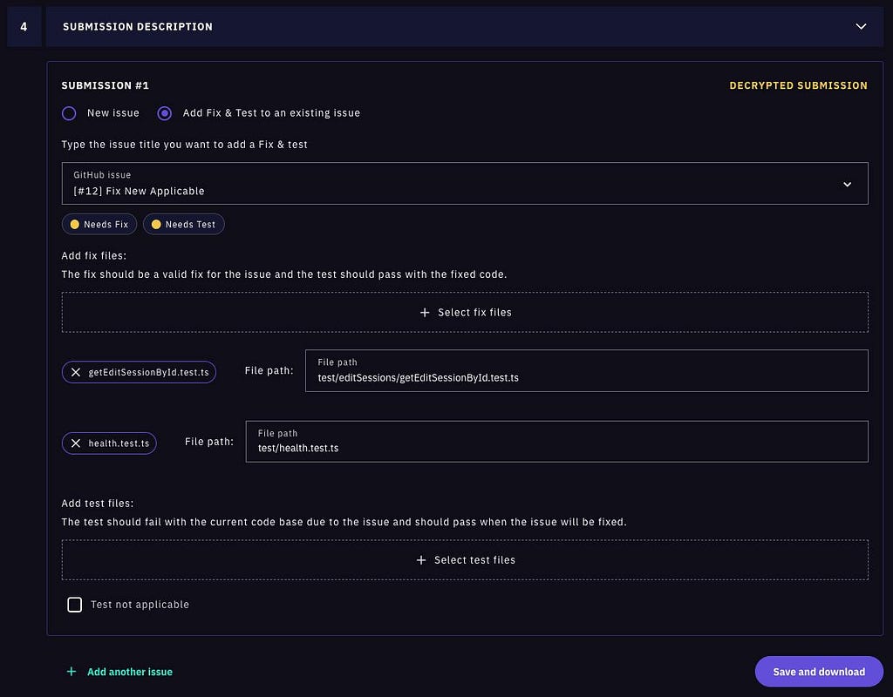Image resolution: width=893 pixels, height=697 pixels.
Task: Collapse the Submission Description section chevron
Action: pyautogui.click(x=861, y=27)
